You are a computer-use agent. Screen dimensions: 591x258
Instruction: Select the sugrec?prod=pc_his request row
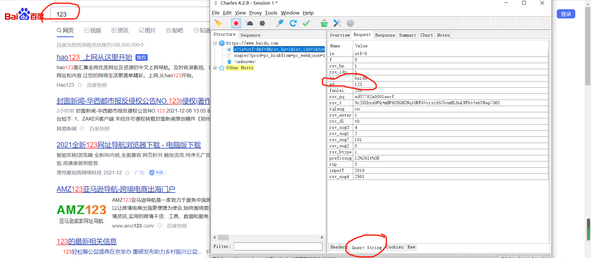point(279,55)
